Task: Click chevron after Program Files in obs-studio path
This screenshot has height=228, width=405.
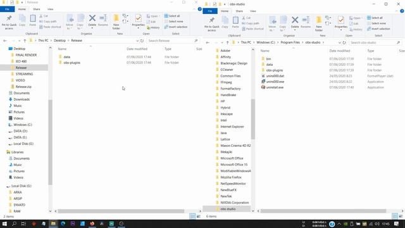Action: click(302, 42)
